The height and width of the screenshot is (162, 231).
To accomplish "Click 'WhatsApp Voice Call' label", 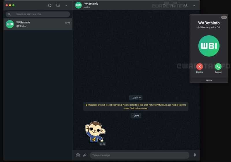I will pos(210,27).
